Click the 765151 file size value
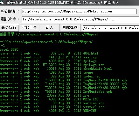The height and width of the screenshot is (116, 139). pos(51,92)
